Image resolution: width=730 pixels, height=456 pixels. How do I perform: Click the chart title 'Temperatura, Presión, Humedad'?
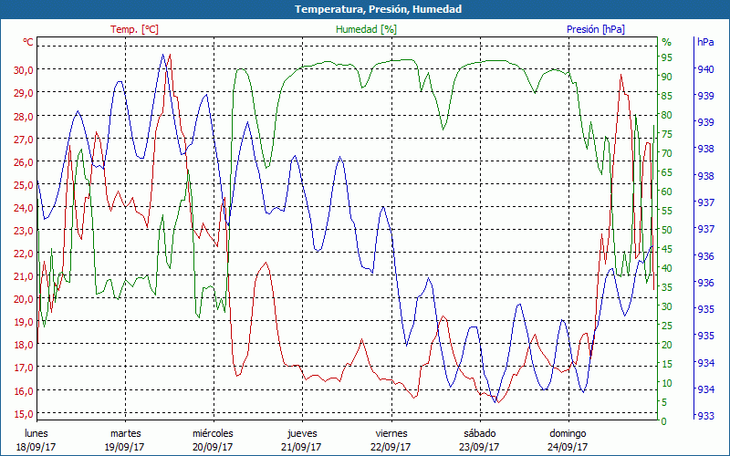point(365,9)
